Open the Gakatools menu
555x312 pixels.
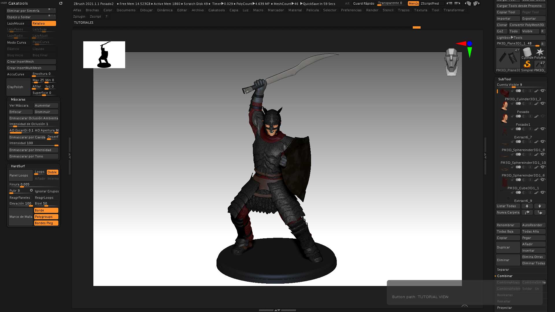[x=217, y=10]
